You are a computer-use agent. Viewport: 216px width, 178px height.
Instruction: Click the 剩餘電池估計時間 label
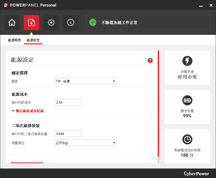(187, 150)
